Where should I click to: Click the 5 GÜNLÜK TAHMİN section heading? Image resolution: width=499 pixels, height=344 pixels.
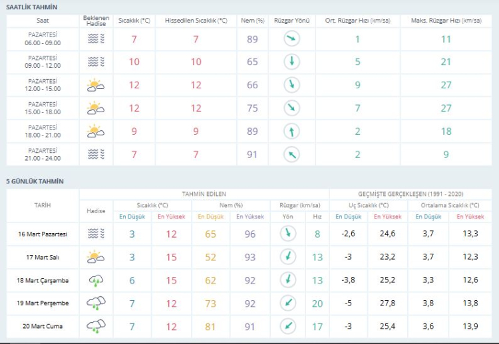(35, 181)
